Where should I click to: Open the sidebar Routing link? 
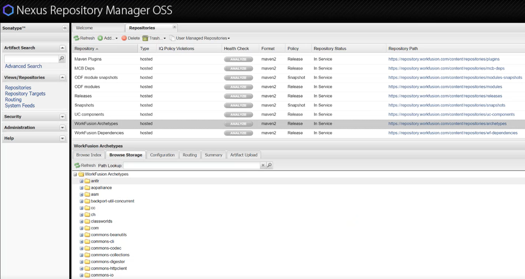pos(13,99)
